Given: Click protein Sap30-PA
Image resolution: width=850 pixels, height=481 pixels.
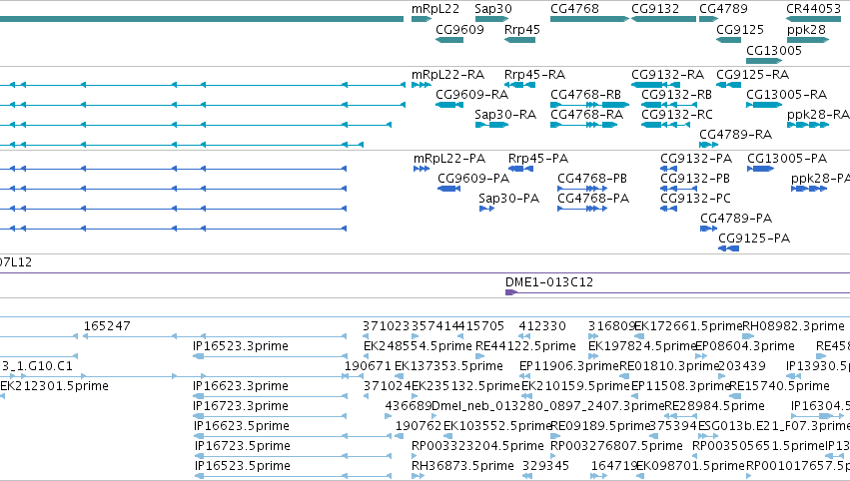Looking at the screenshot, I should (x=509, y=199).
